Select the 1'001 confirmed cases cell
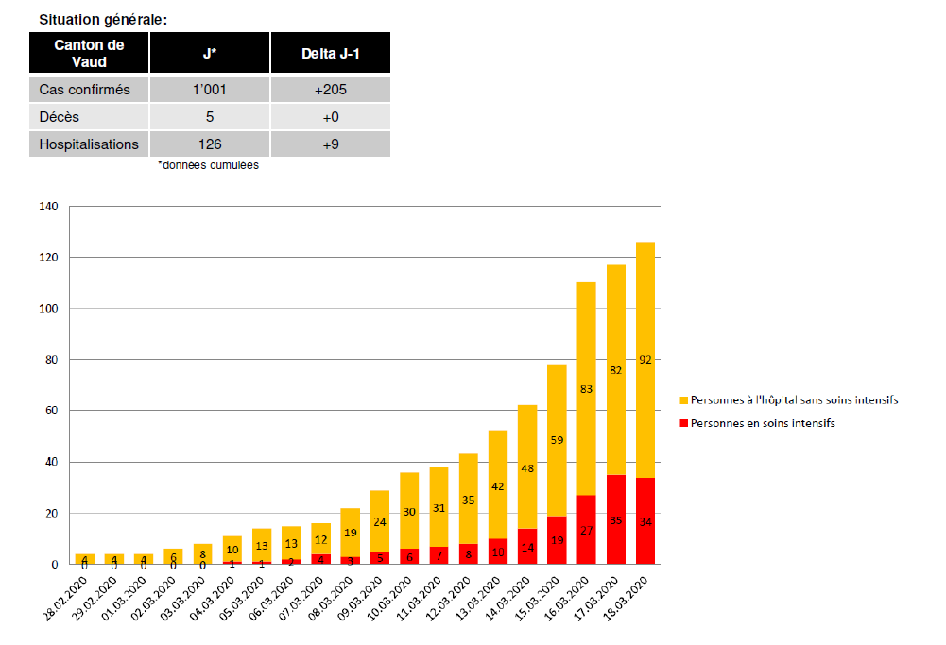This screenshot has height=645, width=946. click(209, 90)
